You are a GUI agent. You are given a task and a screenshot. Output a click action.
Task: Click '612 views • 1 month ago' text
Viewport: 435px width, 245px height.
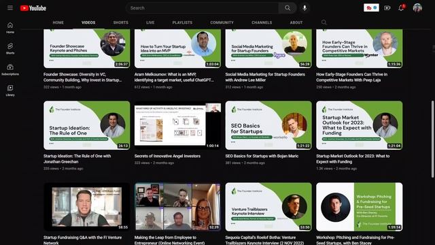coord(153,87)
